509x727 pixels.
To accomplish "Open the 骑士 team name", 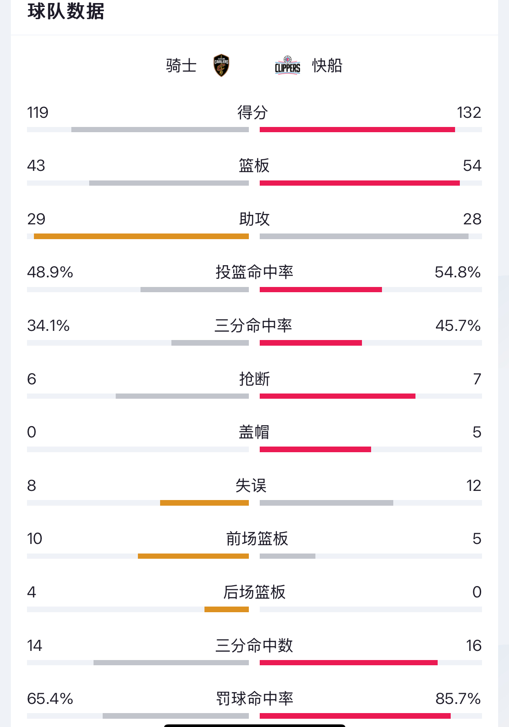I will (181, 66).
